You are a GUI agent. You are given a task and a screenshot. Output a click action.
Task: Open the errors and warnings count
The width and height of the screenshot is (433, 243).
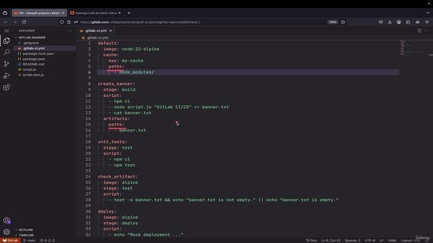(47, 240)
